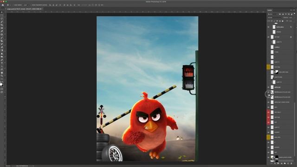This screenshot has width=297, height=167.
Task: Open the blend mode dropdown
Action: (x=274, y=18)
